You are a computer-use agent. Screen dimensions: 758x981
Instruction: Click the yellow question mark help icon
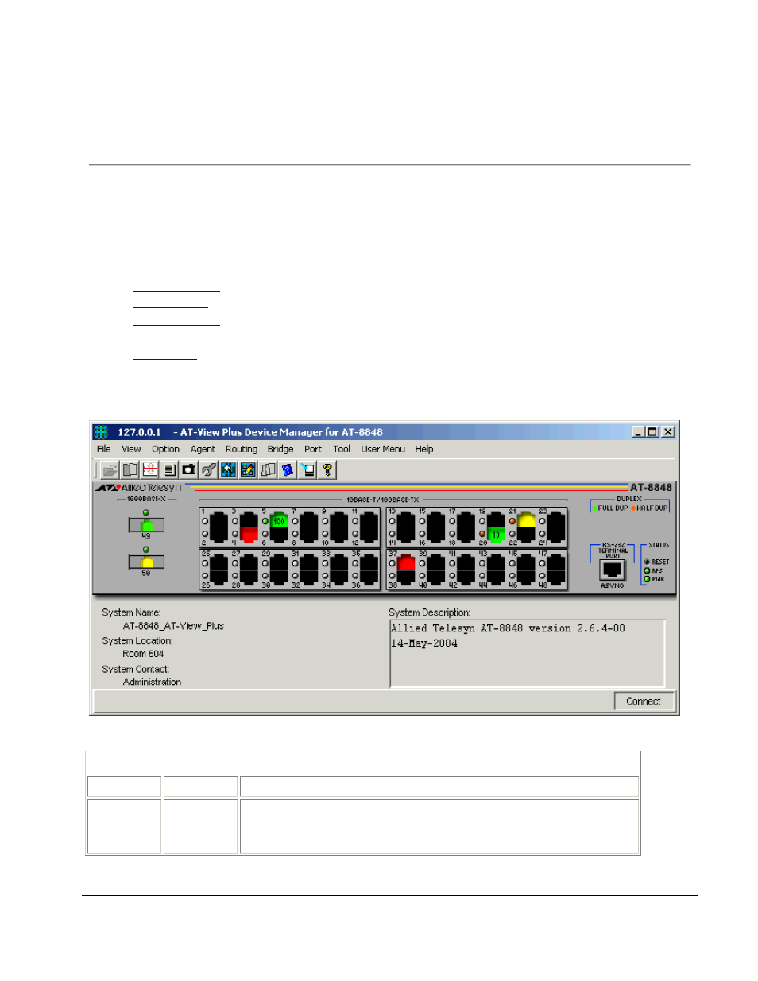pos(327,469)
